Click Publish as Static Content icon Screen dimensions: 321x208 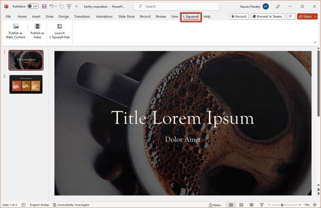coord(15,31)
